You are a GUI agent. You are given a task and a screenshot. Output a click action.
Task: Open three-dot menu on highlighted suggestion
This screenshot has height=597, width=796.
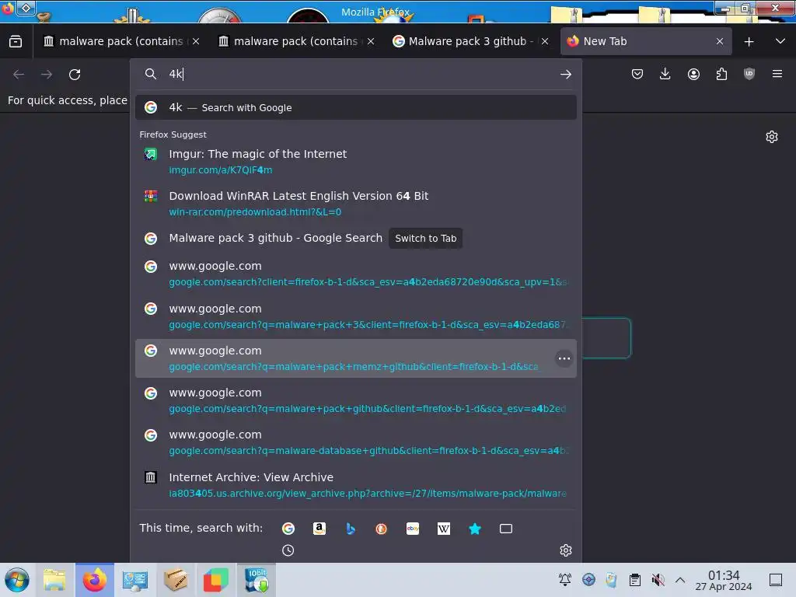click(564, 358)
